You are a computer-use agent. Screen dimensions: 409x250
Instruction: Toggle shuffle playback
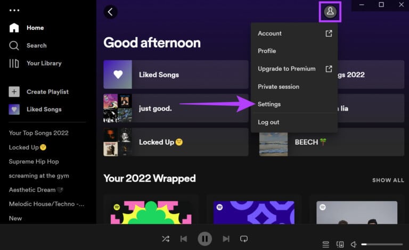pyautogui.click(x=166, y=239)
